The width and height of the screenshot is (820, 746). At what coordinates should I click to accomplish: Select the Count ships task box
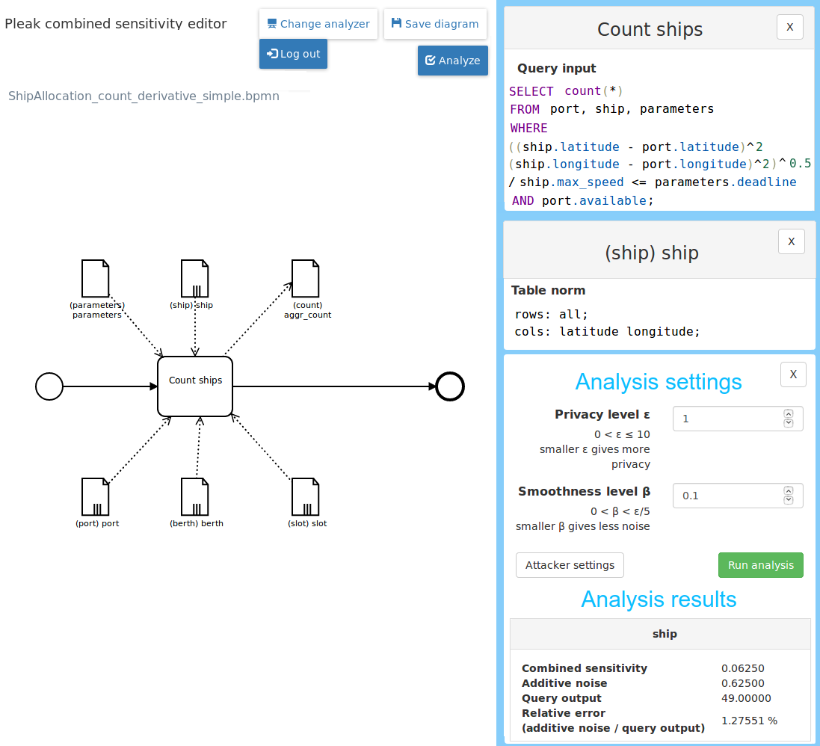click(195, 386)
